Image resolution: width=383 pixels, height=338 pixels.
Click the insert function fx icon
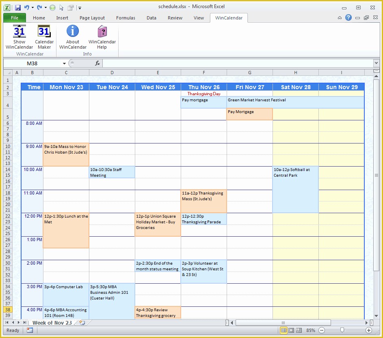pos(97,63)
